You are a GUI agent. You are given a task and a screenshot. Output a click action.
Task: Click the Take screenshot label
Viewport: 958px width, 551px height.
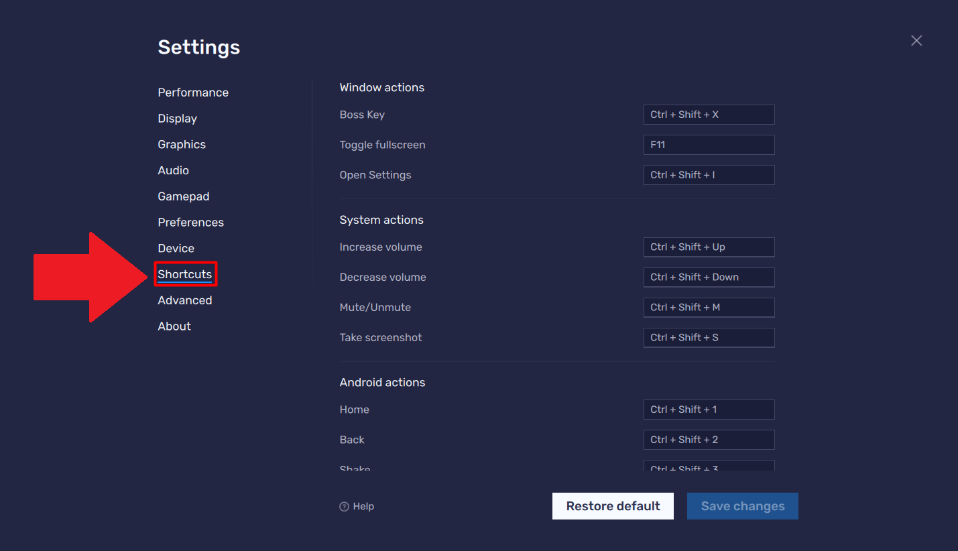pos(381,338)
